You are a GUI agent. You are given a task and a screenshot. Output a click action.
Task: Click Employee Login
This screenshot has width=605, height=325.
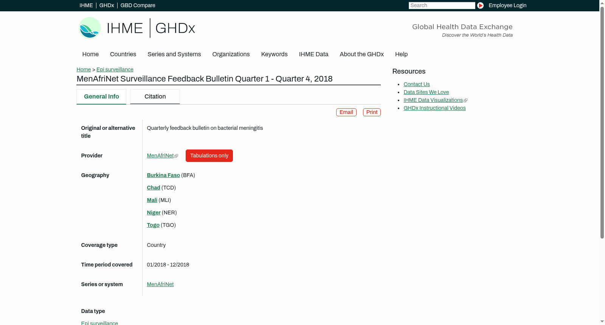(507, 5)
